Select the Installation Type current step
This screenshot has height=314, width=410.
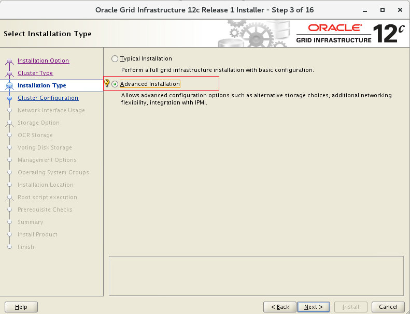tap(42, 85)
